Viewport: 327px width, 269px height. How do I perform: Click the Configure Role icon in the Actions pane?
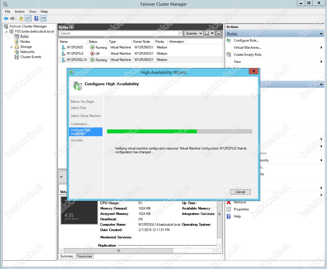[x=229, y=40]
